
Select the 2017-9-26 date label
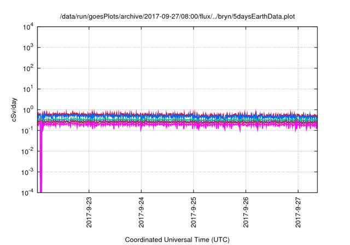pyautogui.click(x=246, y=212)
